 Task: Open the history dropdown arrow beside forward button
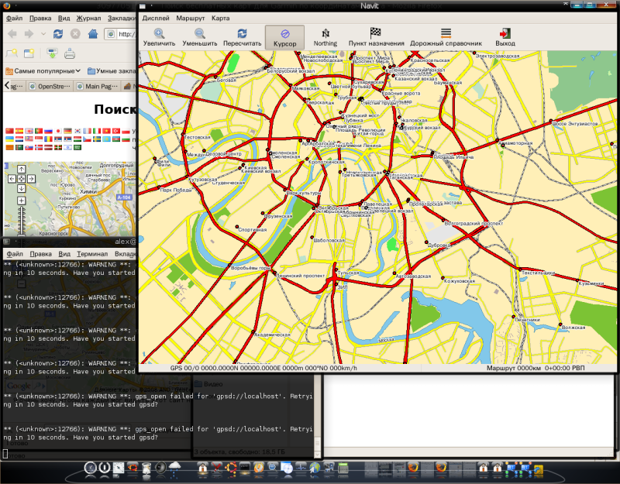click(x=43, y=34)
